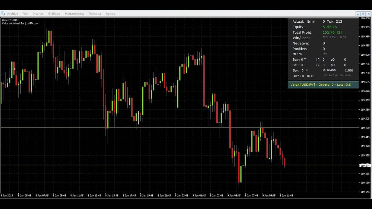Restore the chart sub-window
This screenshot has height=209, width=372.
coord(363,14)
